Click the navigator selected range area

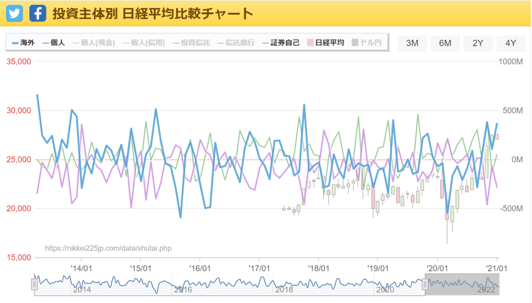(x=229, y=284)
